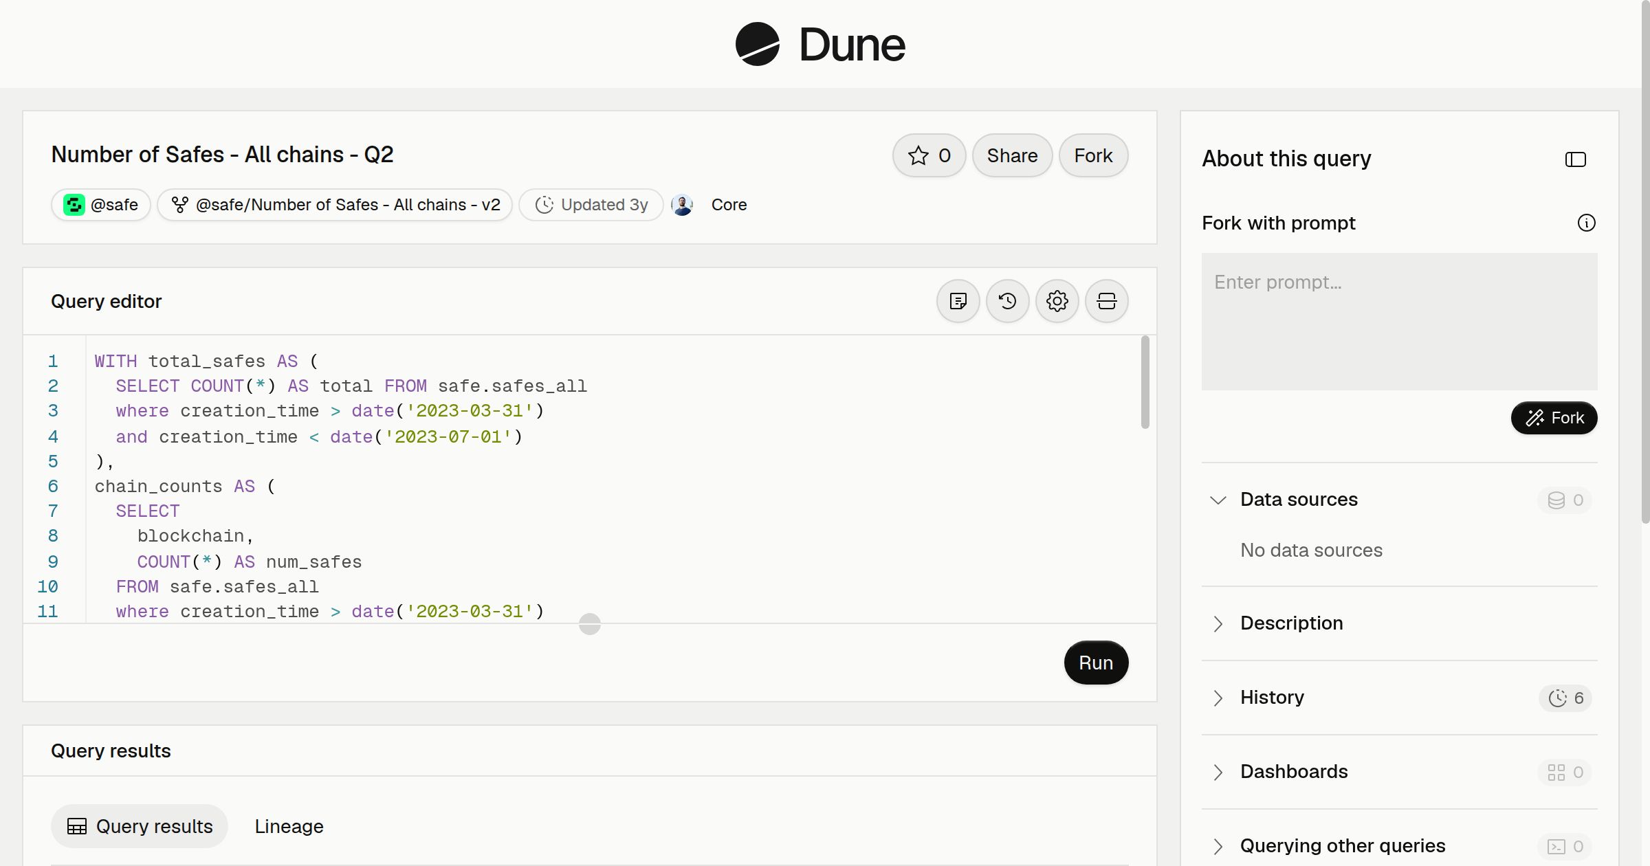Expand the History section

(x=1399, y=698)
